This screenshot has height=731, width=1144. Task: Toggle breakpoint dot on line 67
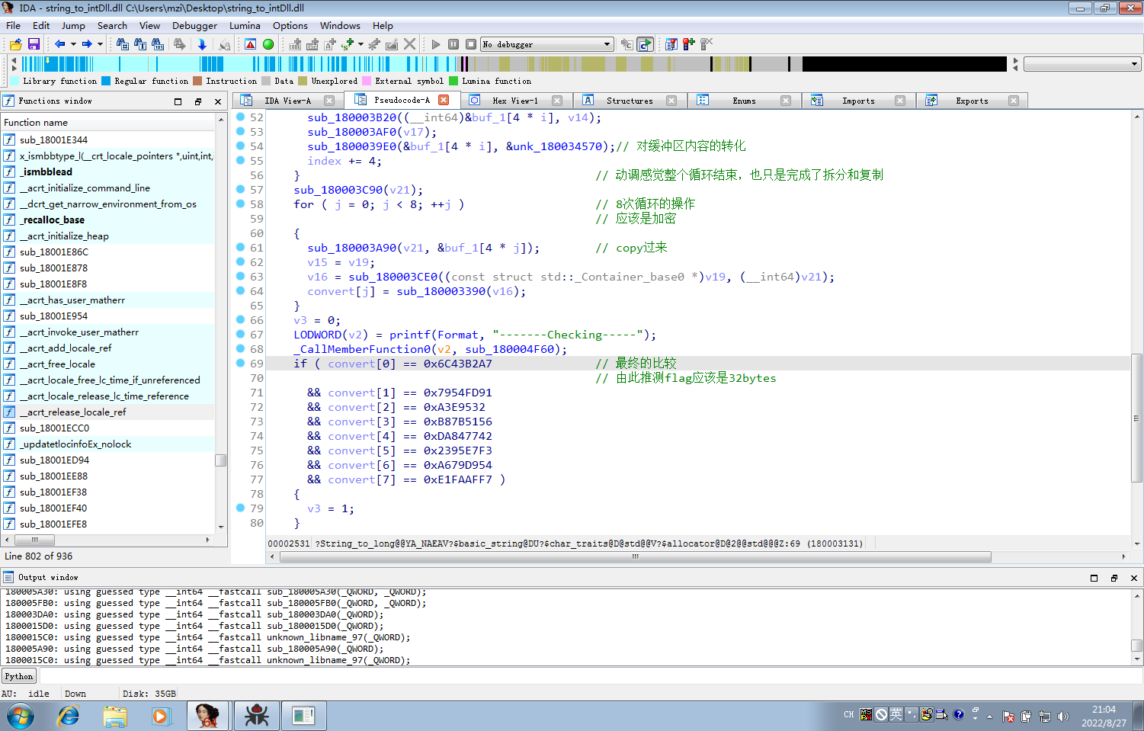click(x=240, y=334)
